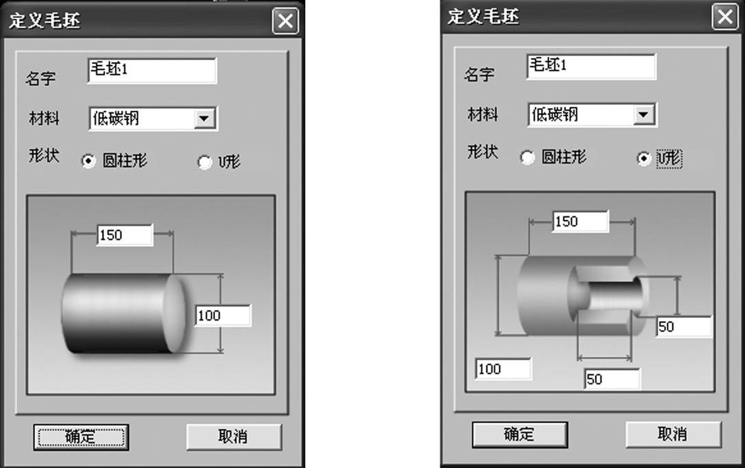
Task: Click 确定 button in left dialog
Action: (81, 437)
